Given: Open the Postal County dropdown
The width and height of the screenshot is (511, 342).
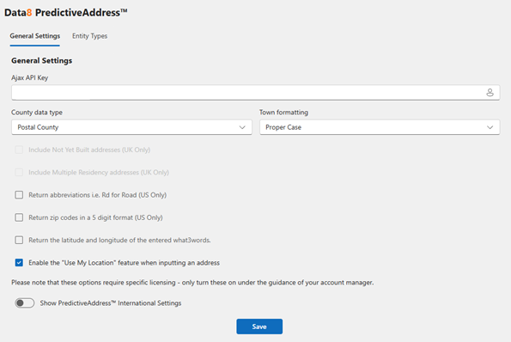Looking at the screenshot, I should (131, 127).
